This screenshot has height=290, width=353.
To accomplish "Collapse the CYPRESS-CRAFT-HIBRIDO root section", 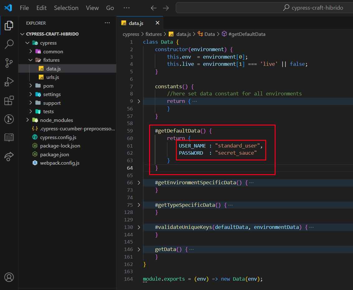I will click(22, 34).
